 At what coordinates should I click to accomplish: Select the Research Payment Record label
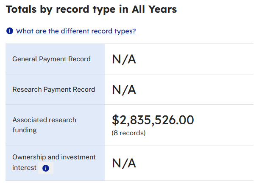[x=54, y=90]
